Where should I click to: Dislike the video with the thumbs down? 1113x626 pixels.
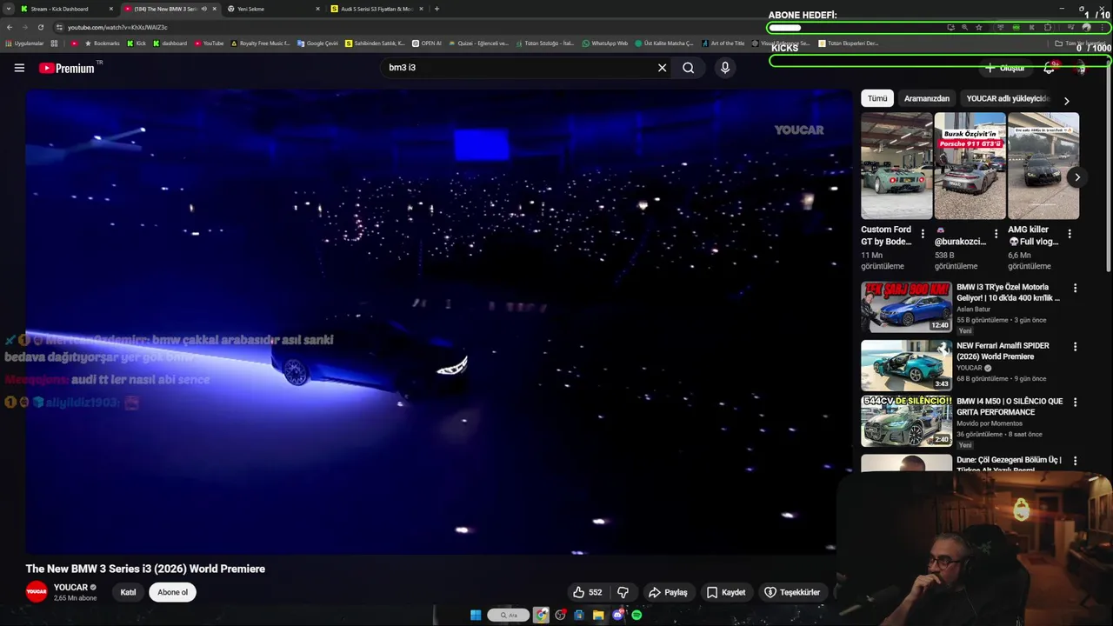(623, 592)
